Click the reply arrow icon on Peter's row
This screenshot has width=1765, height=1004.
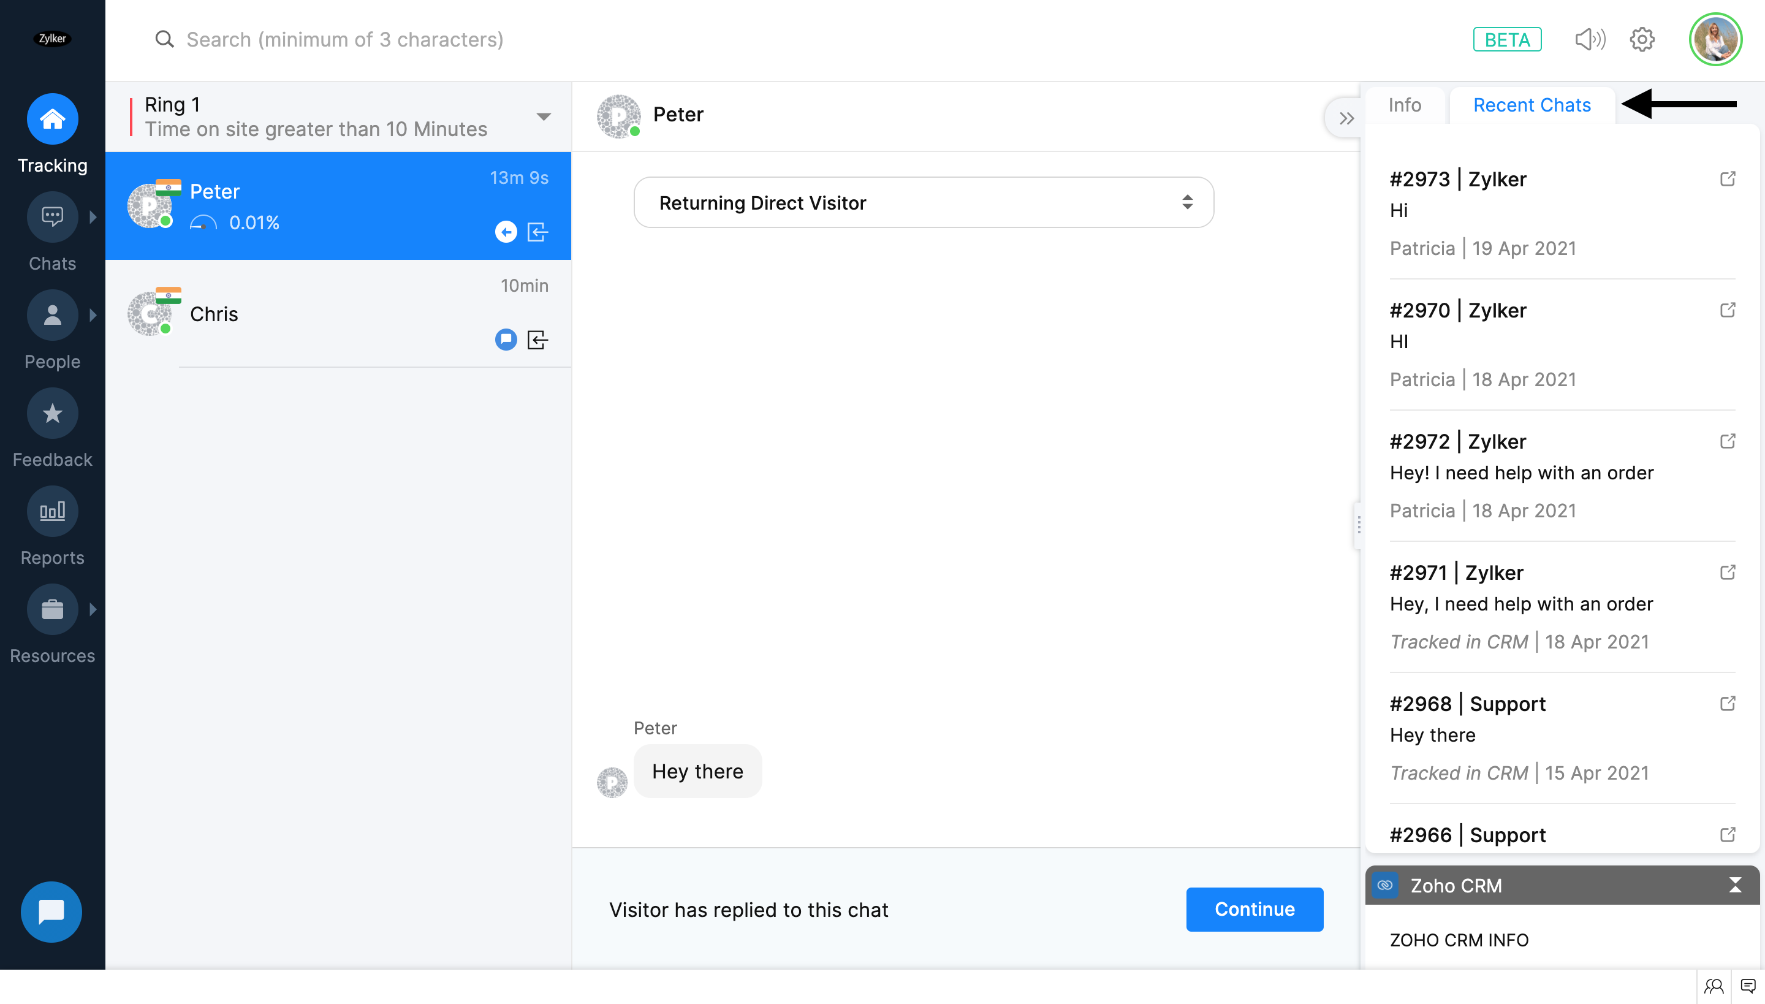click(506, 232)
